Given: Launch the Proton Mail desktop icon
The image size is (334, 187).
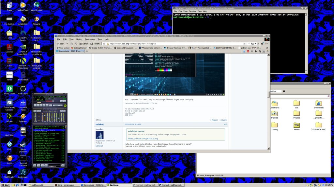Looking at the screenshot, I should point(23,74).
